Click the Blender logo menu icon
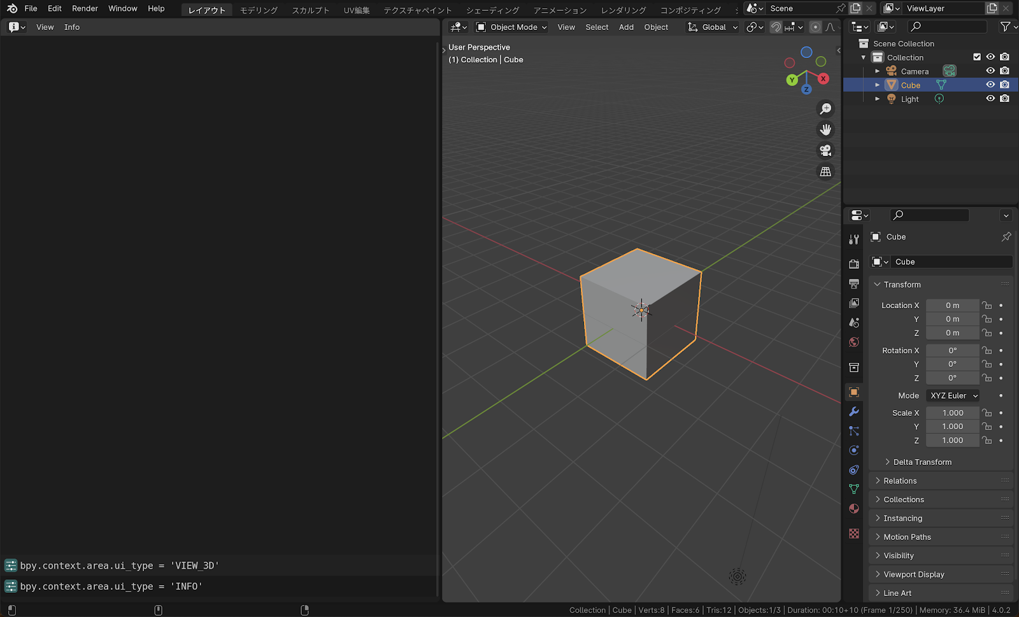The image size is (1019, 617). pos(12,8)
